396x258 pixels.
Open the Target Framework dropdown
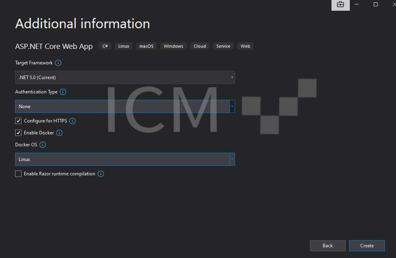pyautogui.click(x=125, y=77)
